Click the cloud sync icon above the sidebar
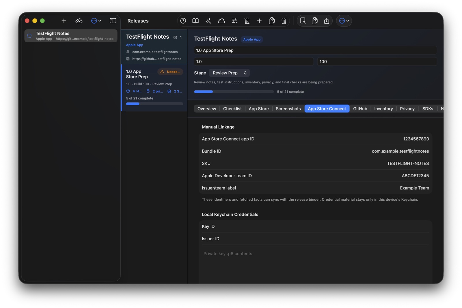 point(79,21)
